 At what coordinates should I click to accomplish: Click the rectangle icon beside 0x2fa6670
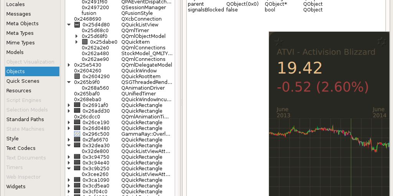77,139
